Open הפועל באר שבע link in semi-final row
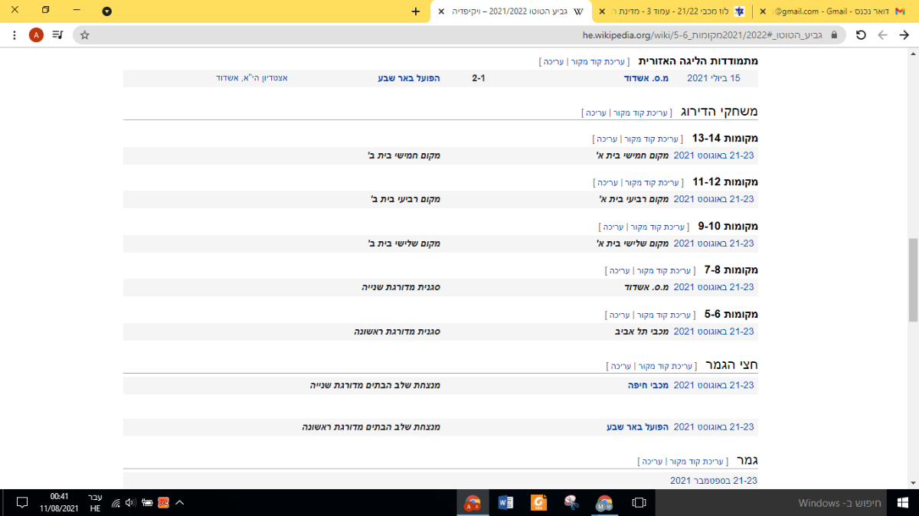The width and height of the screenshot is (919, 516). [638, 426]
